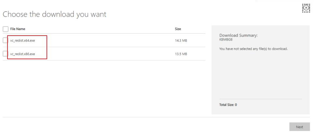
Task: Click the 13.5 MB size value
Action: [181, 54]
